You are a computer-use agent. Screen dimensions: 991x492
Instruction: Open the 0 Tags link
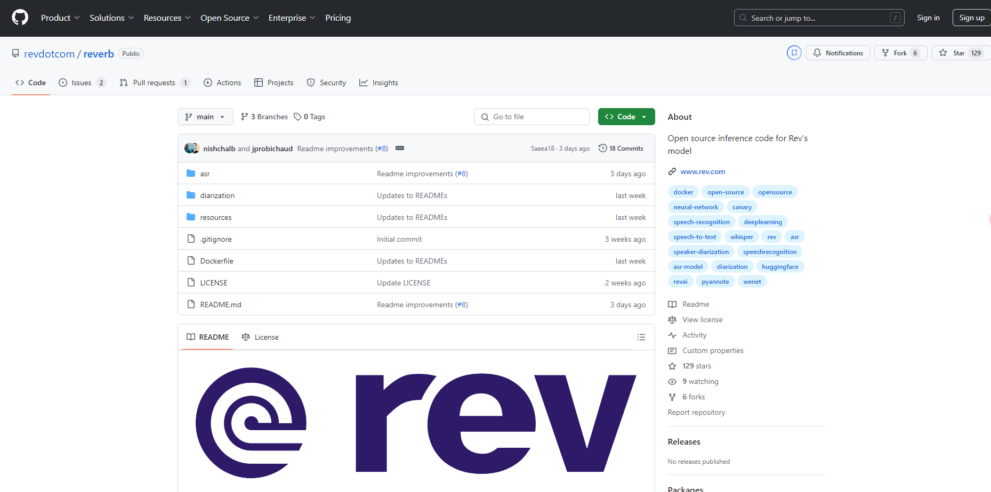point(309,117)
